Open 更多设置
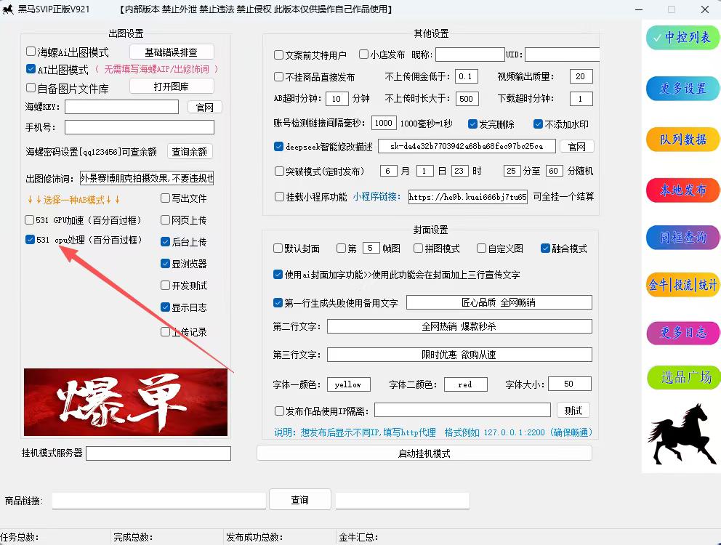Viewport: 721px width, 545px height. (682, 89)
